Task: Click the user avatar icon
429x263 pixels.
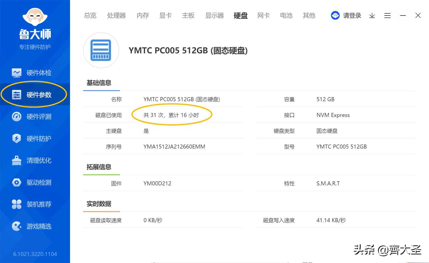Action: tap(335, 16)
